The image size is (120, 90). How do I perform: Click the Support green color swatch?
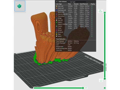coord(56,22)
